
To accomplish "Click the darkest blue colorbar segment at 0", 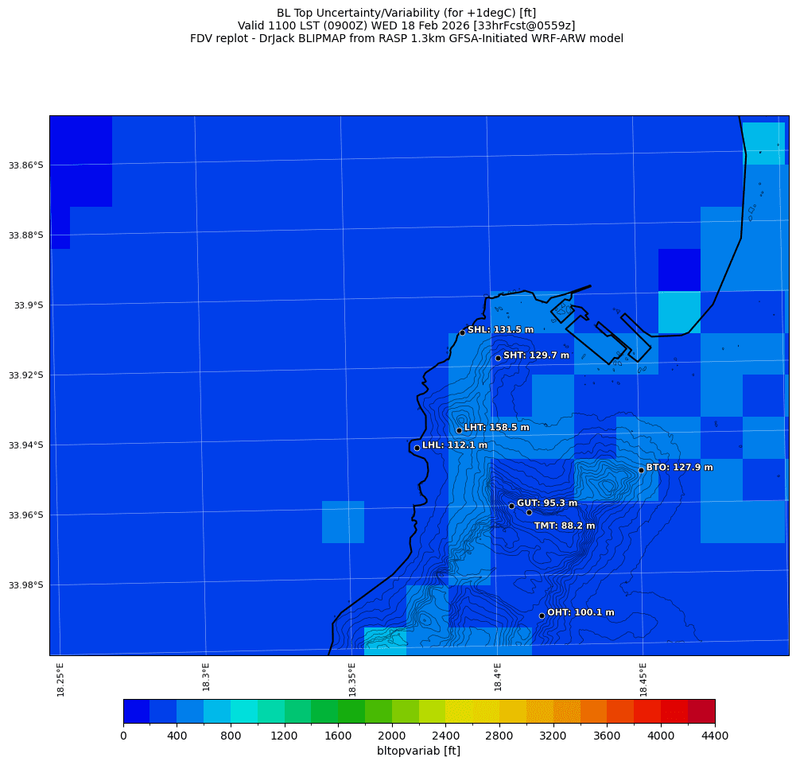I will point(136,711).
